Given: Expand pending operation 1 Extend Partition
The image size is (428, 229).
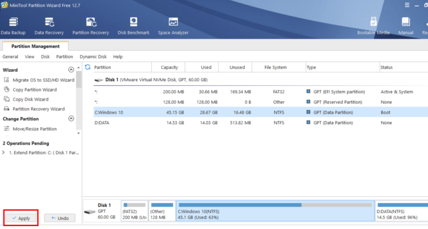Looking at the screenshot, I should pyautogui.click(x=3, y=153).
